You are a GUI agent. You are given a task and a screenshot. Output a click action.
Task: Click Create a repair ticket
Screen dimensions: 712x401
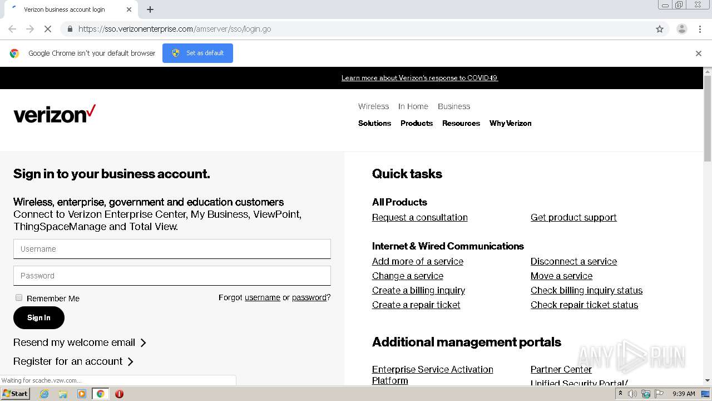coord(416,305)
